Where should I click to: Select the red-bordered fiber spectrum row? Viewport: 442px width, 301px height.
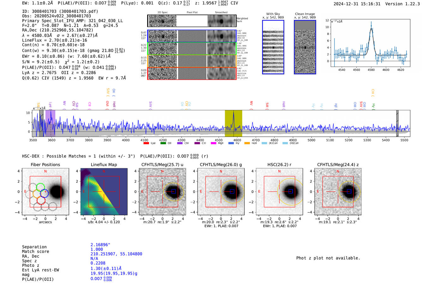pos(192,73)
